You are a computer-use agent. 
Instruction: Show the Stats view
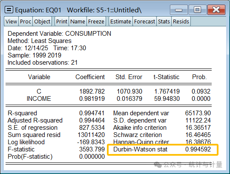click(x=164, y=22)
